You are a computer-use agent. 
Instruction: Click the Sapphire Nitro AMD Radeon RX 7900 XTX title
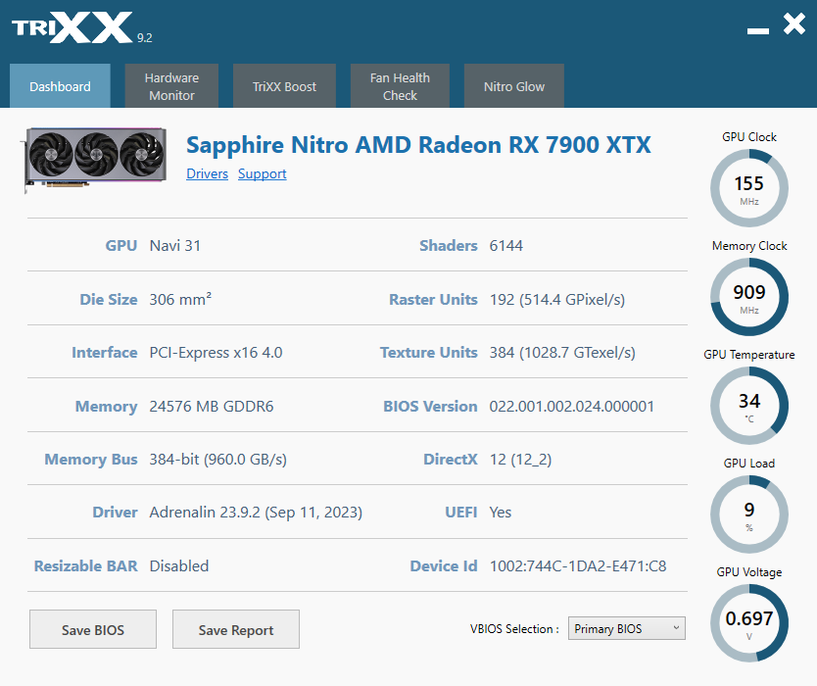418,145
